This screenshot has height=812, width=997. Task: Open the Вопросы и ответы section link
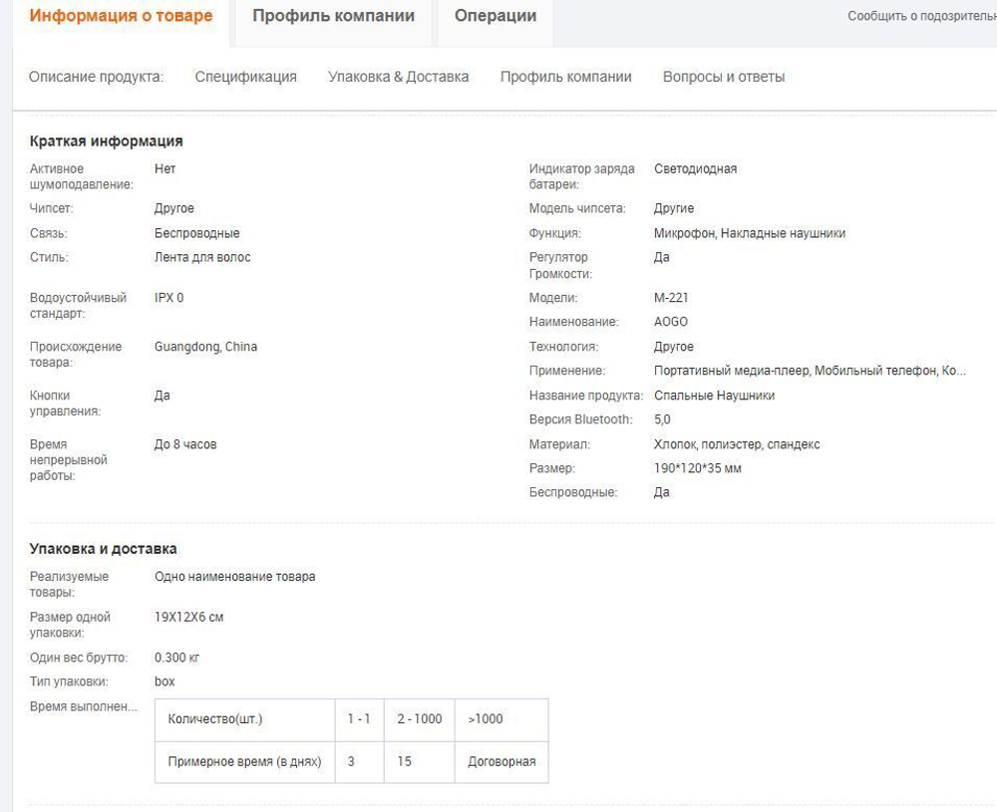tap(723, 77)
